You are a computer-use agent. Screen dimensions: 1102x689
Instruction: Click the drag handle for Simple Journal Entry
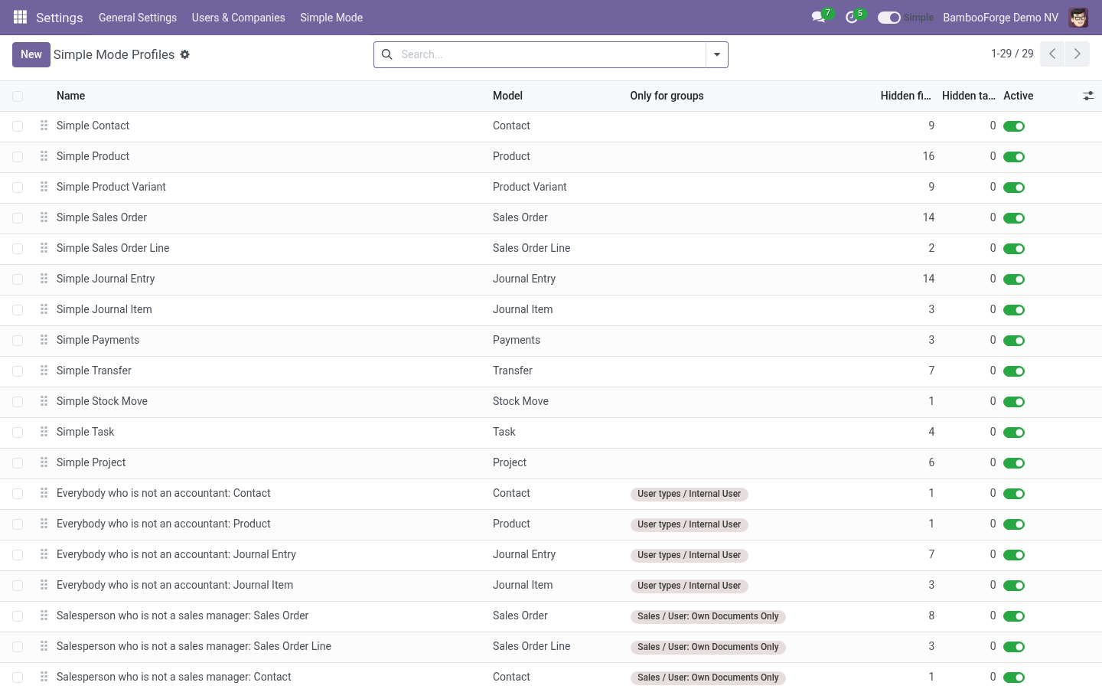[x=44, y=279]
